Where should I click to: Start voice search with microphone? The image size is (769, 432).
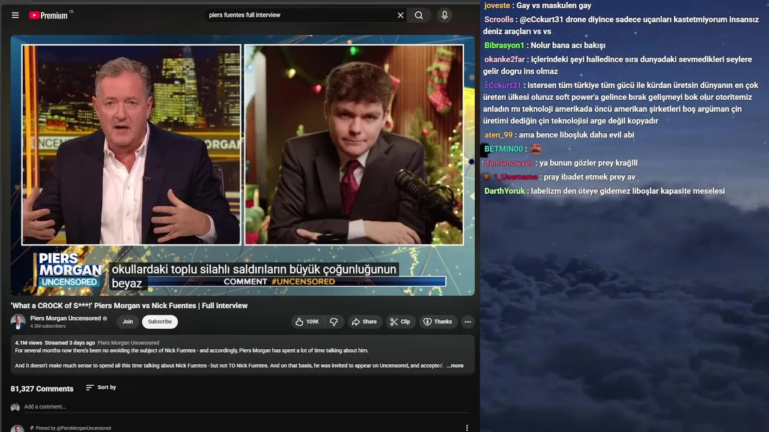[x=445, y=15]
